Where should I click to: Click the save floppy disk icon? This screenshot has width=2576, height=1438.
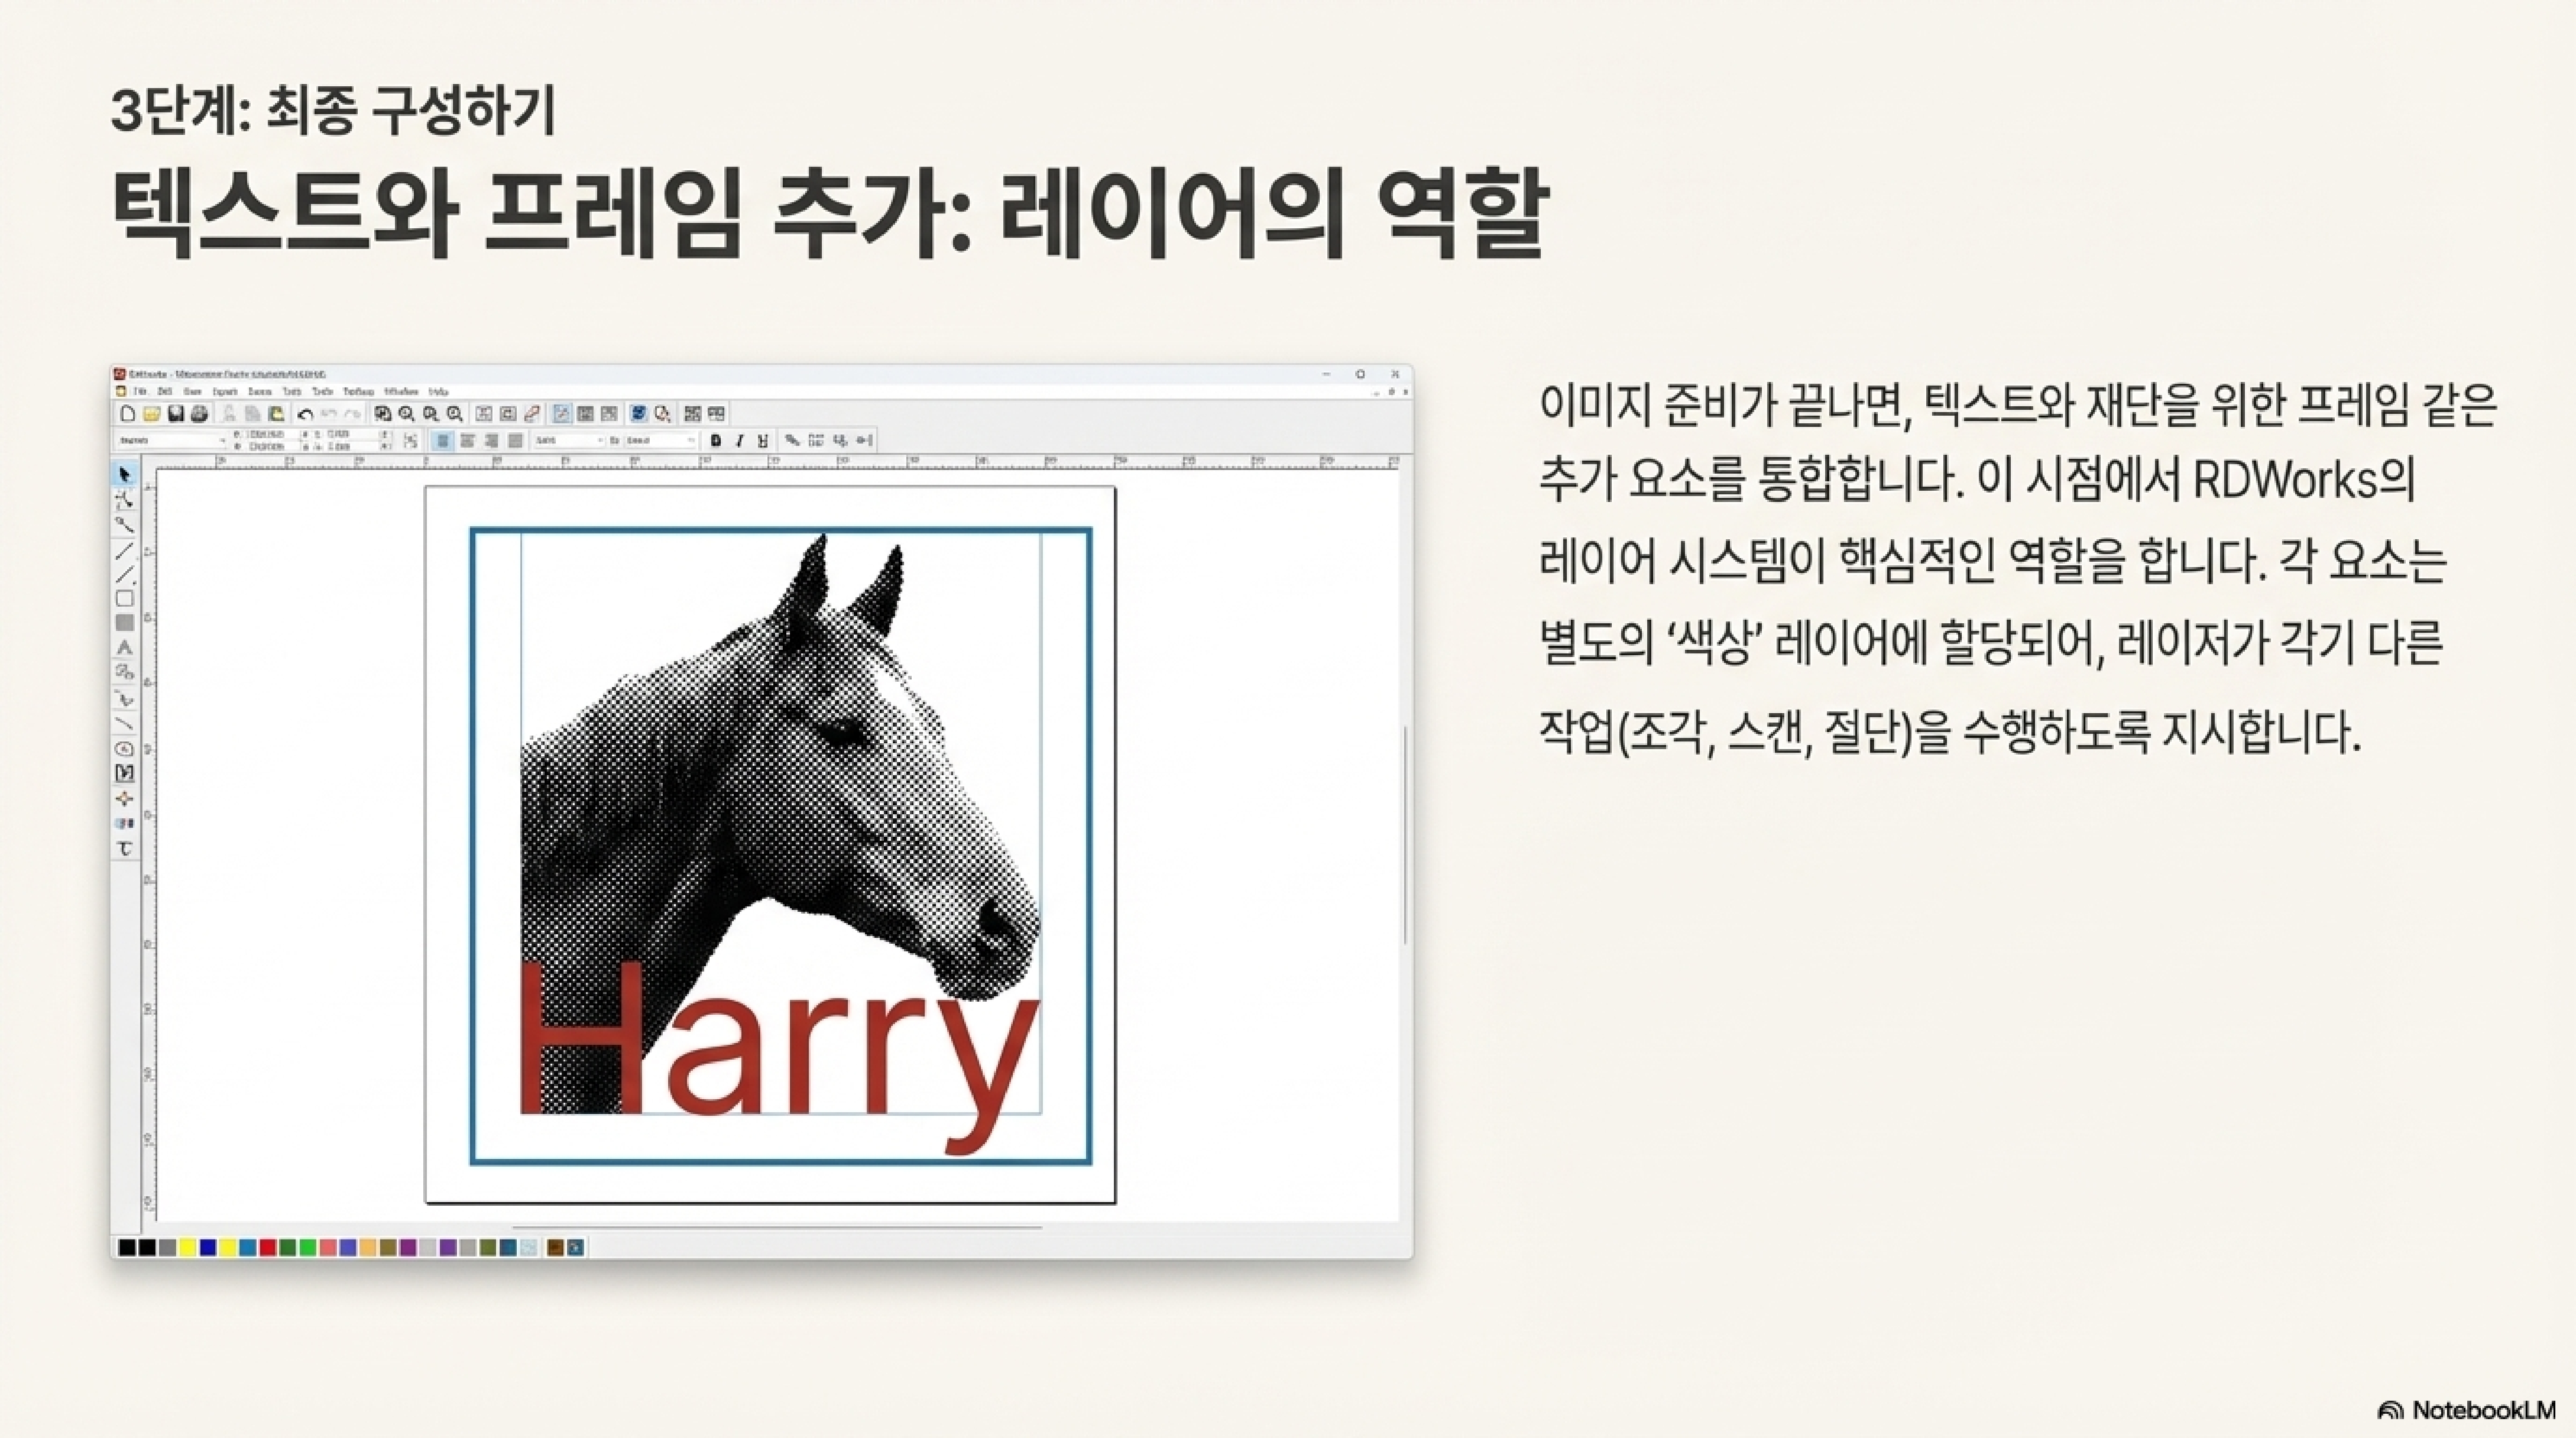[x=176, y=414]
